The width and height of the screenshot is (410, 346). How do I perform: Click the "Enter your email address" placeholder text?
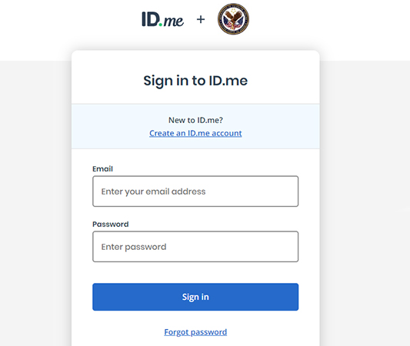point(154,191)
